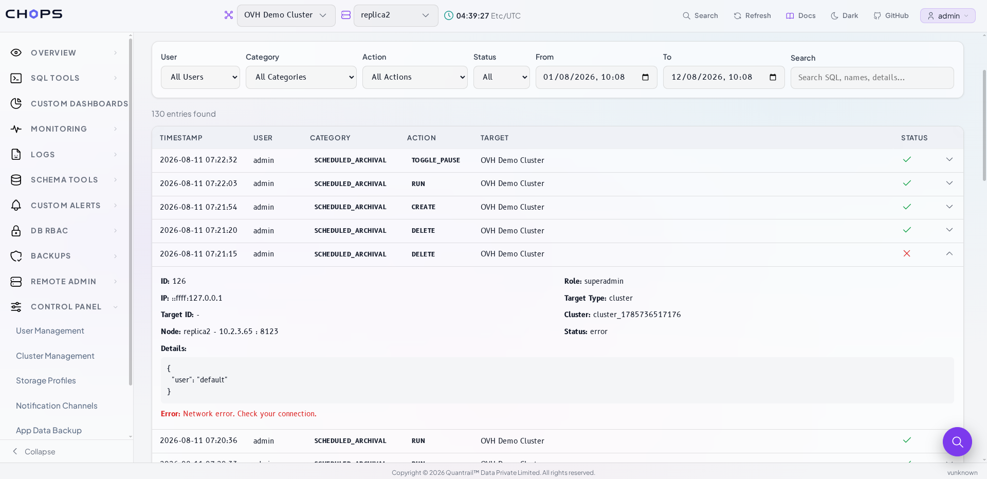987x479 pixels.
Task: Open the All Users filter dropdown
Action: pyautogui.click(x=200, y=77)
